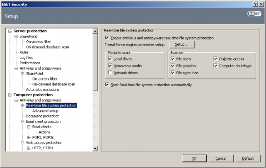Open Log files tree item
Screen dimensions: 266x168
click(x=26, y=58)
